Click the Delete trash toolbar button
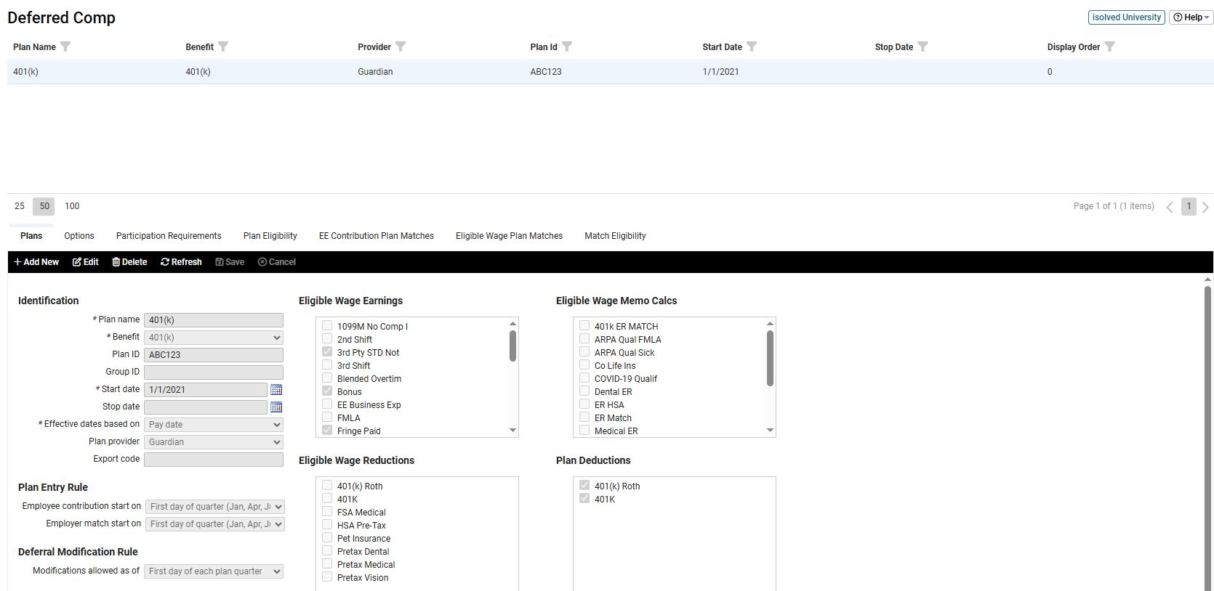This screenshot has height=591, width=1214. pos(129,262)
